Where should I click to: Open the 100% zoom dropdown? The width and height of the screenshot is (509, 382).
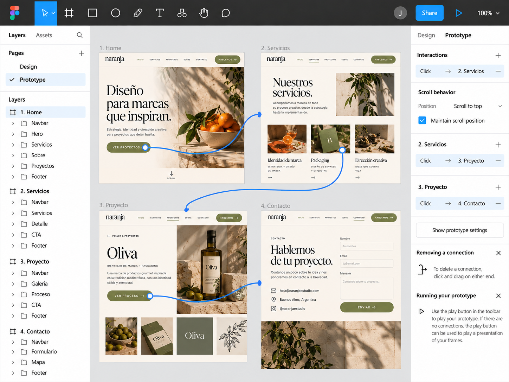[x=488, y=13]
